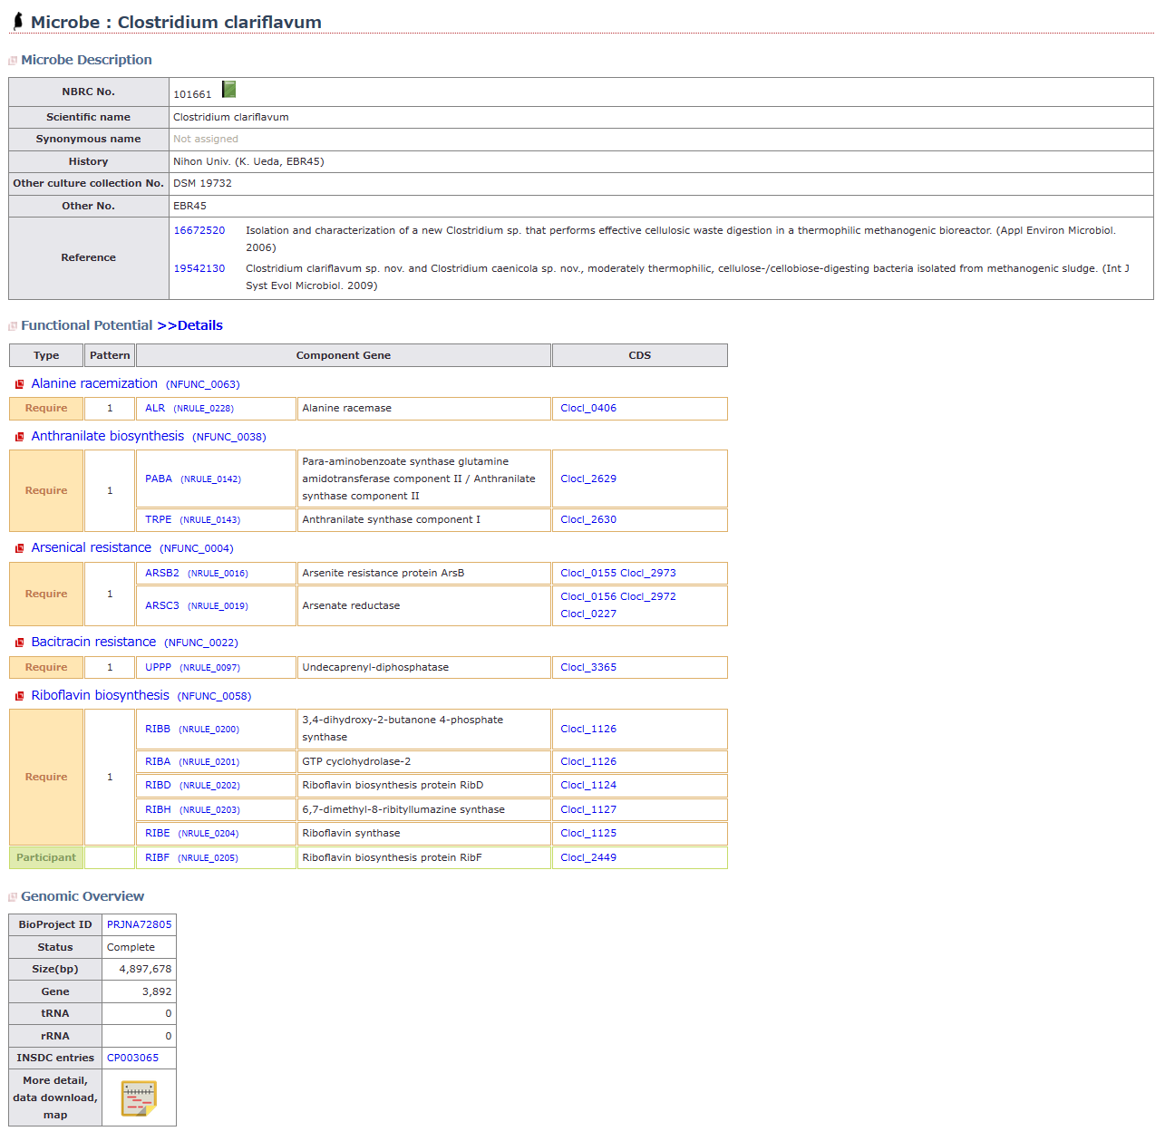This screenshot has width=1165, height=1141.
Task: Click the Clocl_0406 CDS link
Action: click(x=587, y=408)
